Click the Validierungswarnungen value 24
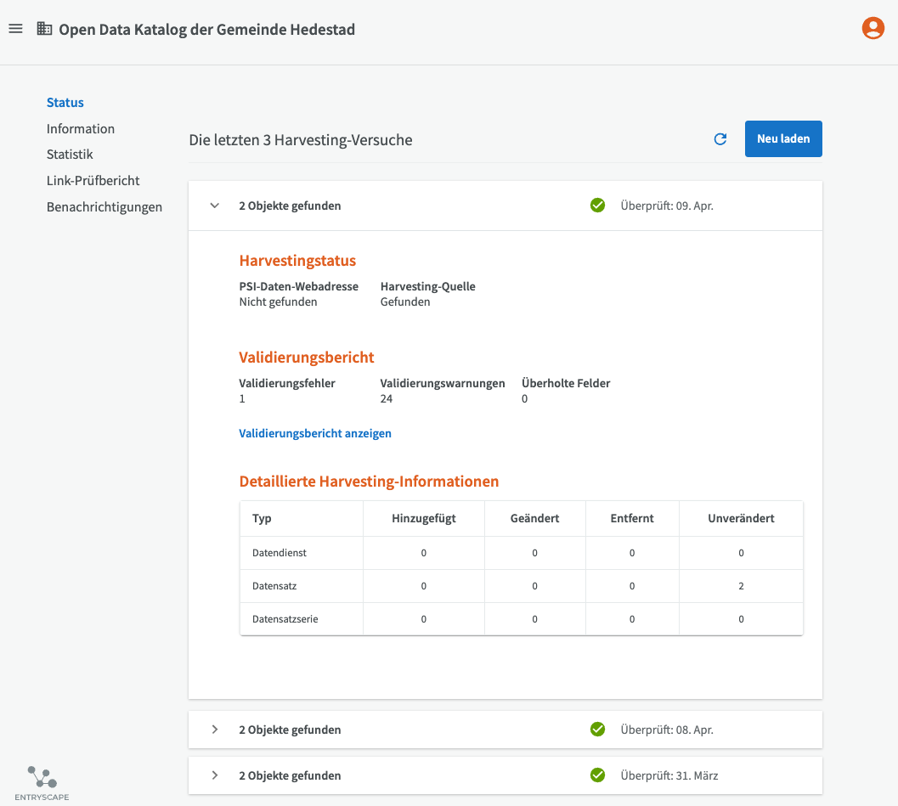This screenshot has width=898, height=806. 387,399
